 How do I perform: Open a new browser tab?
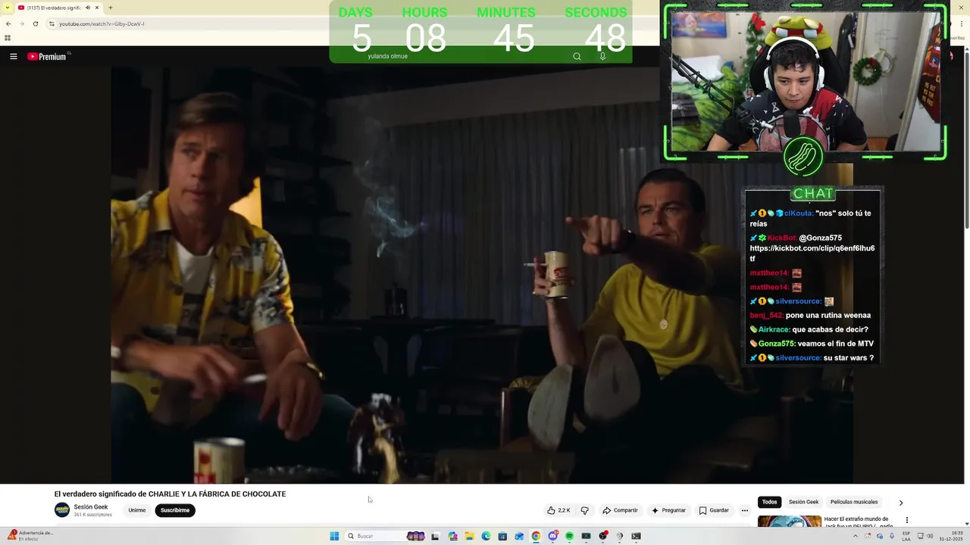click(111, 8)
